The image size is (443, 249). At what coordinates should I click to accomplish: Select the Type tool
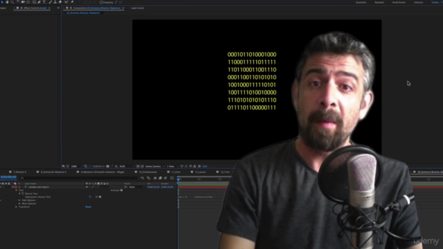point(44,2)
